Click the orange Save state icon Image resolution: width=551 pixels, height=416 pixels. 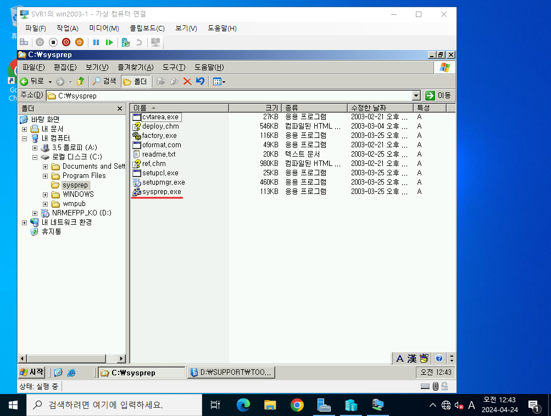[80, 42]
